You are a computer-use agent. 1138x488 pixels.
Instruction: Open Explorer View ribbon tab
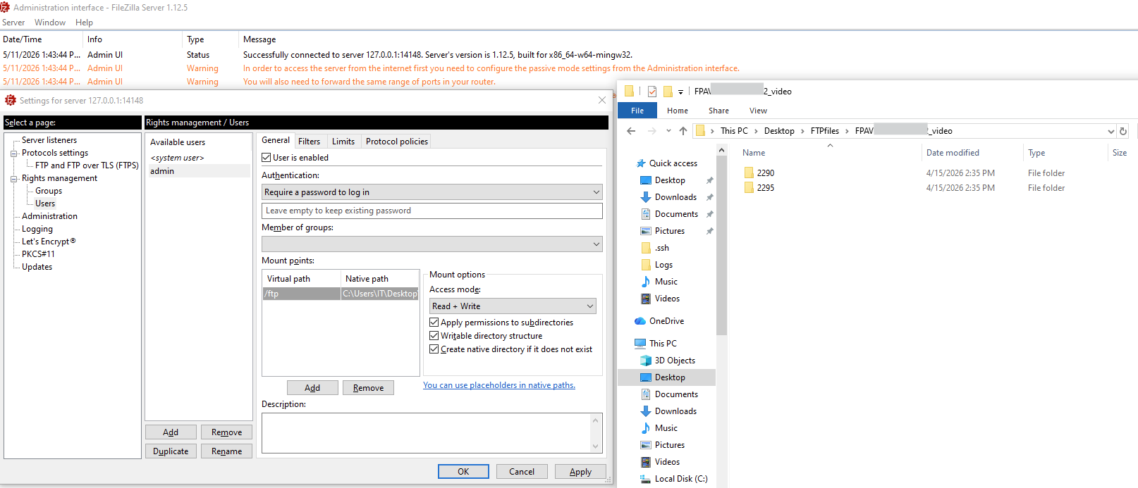[x=759, y=111]
